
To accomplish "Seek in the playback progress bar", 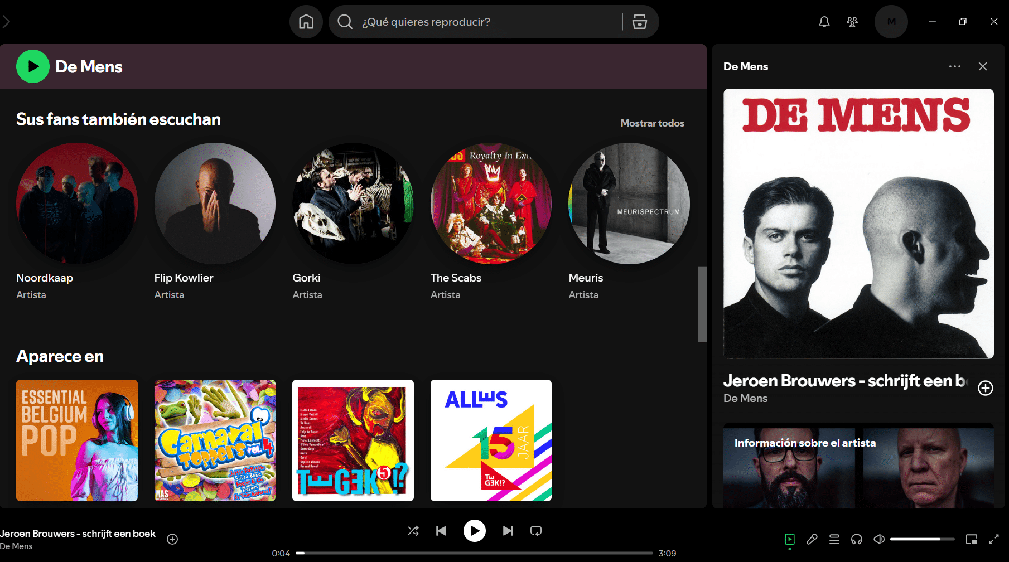I will (474, 553).
